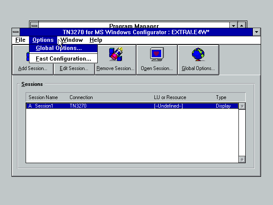273x205 pixels.
Task: Choose Global Options... from the Options menu
Action: [63, 48]
